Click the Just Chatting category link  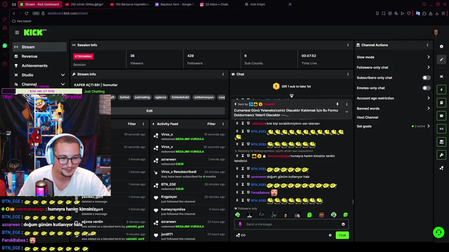(94, 91)
